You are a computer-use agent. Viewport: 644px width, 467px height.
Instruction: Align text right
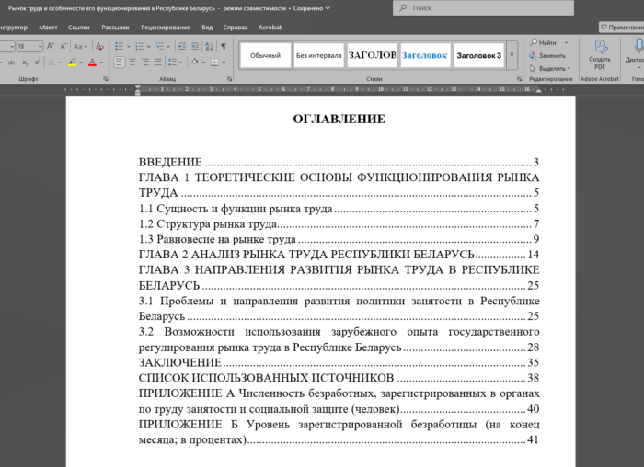[145, 63]
